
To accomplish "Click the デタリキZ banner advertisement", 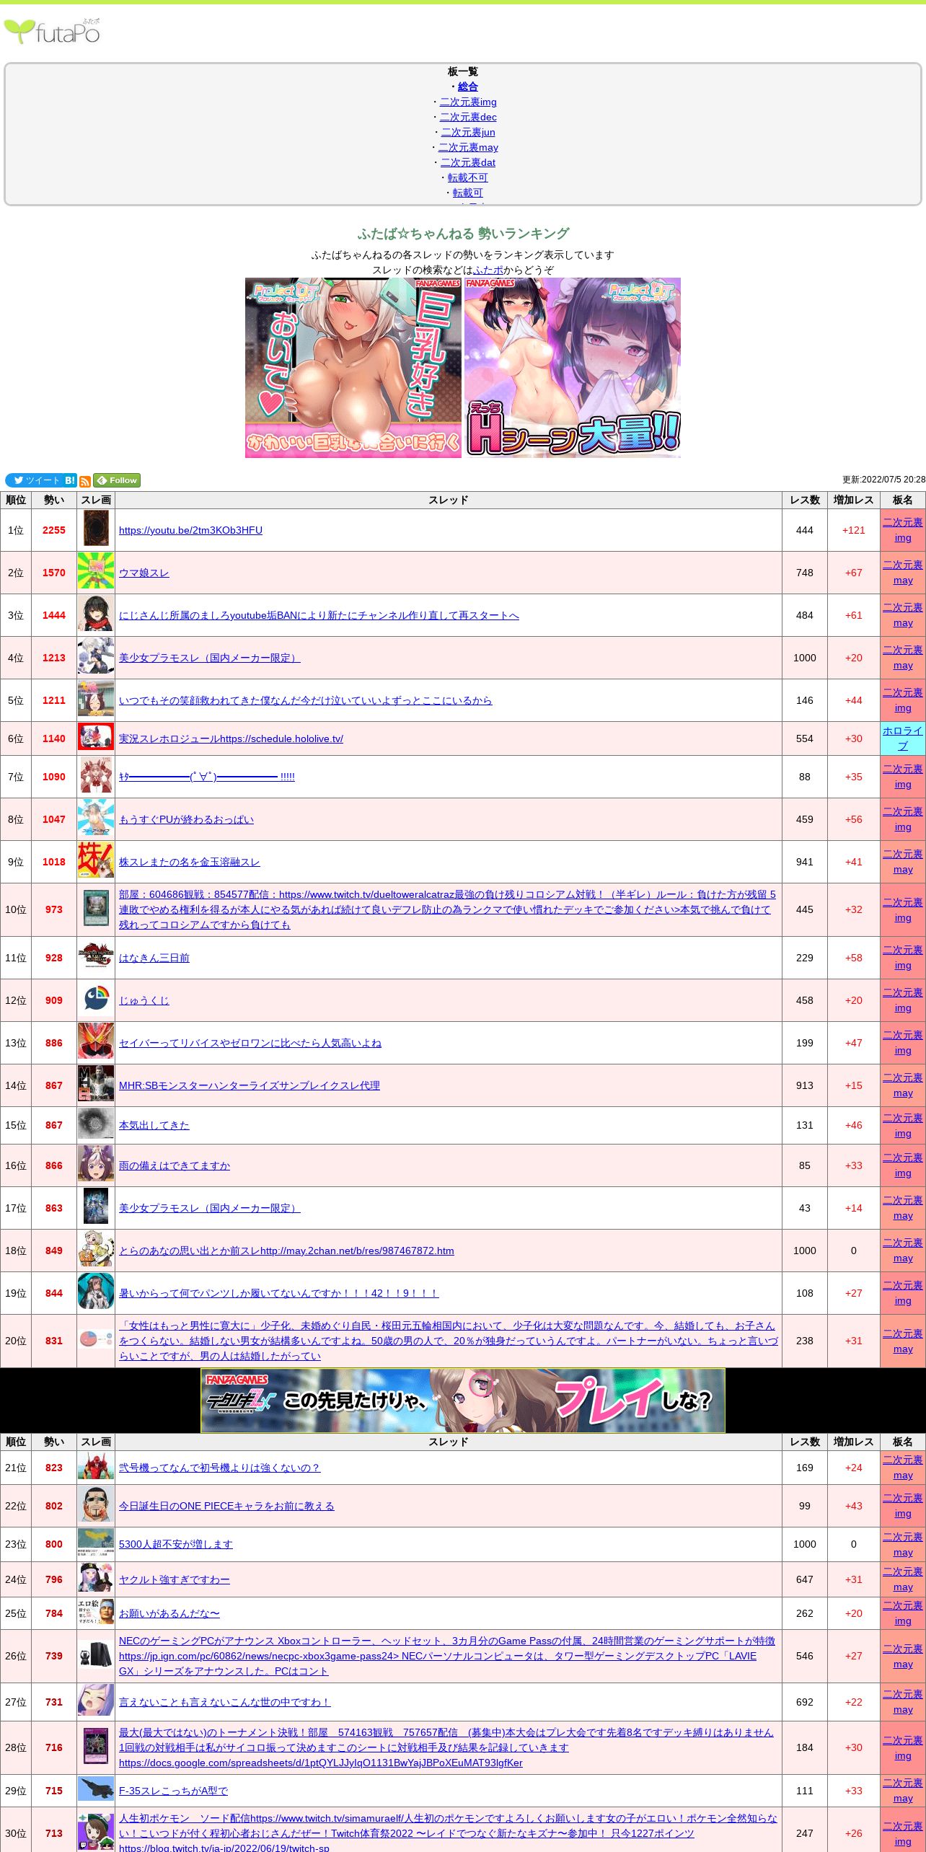I will [x=463, y=1401].
